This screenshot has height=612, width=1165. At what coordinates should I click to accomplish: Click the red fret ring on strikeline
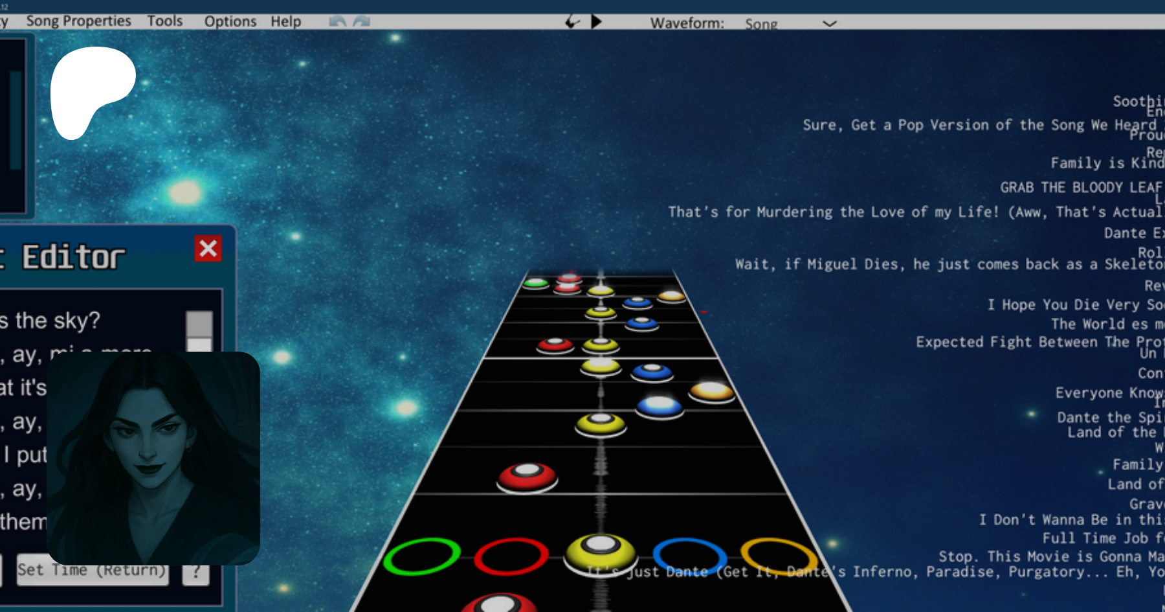click(x=511, y=556)
